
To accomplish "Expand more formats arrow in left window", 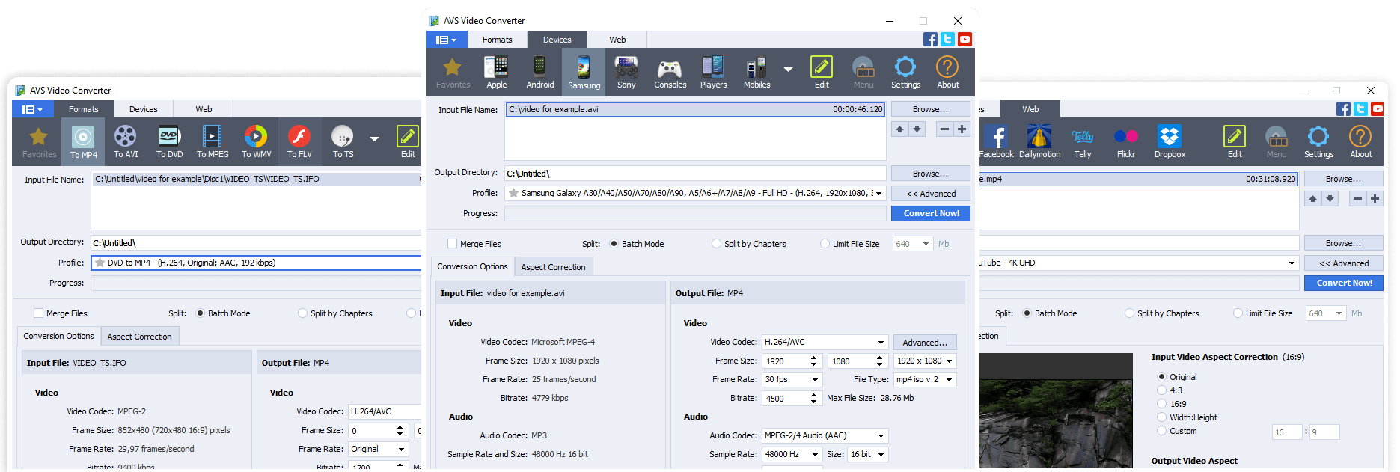I will click(374, 139).
